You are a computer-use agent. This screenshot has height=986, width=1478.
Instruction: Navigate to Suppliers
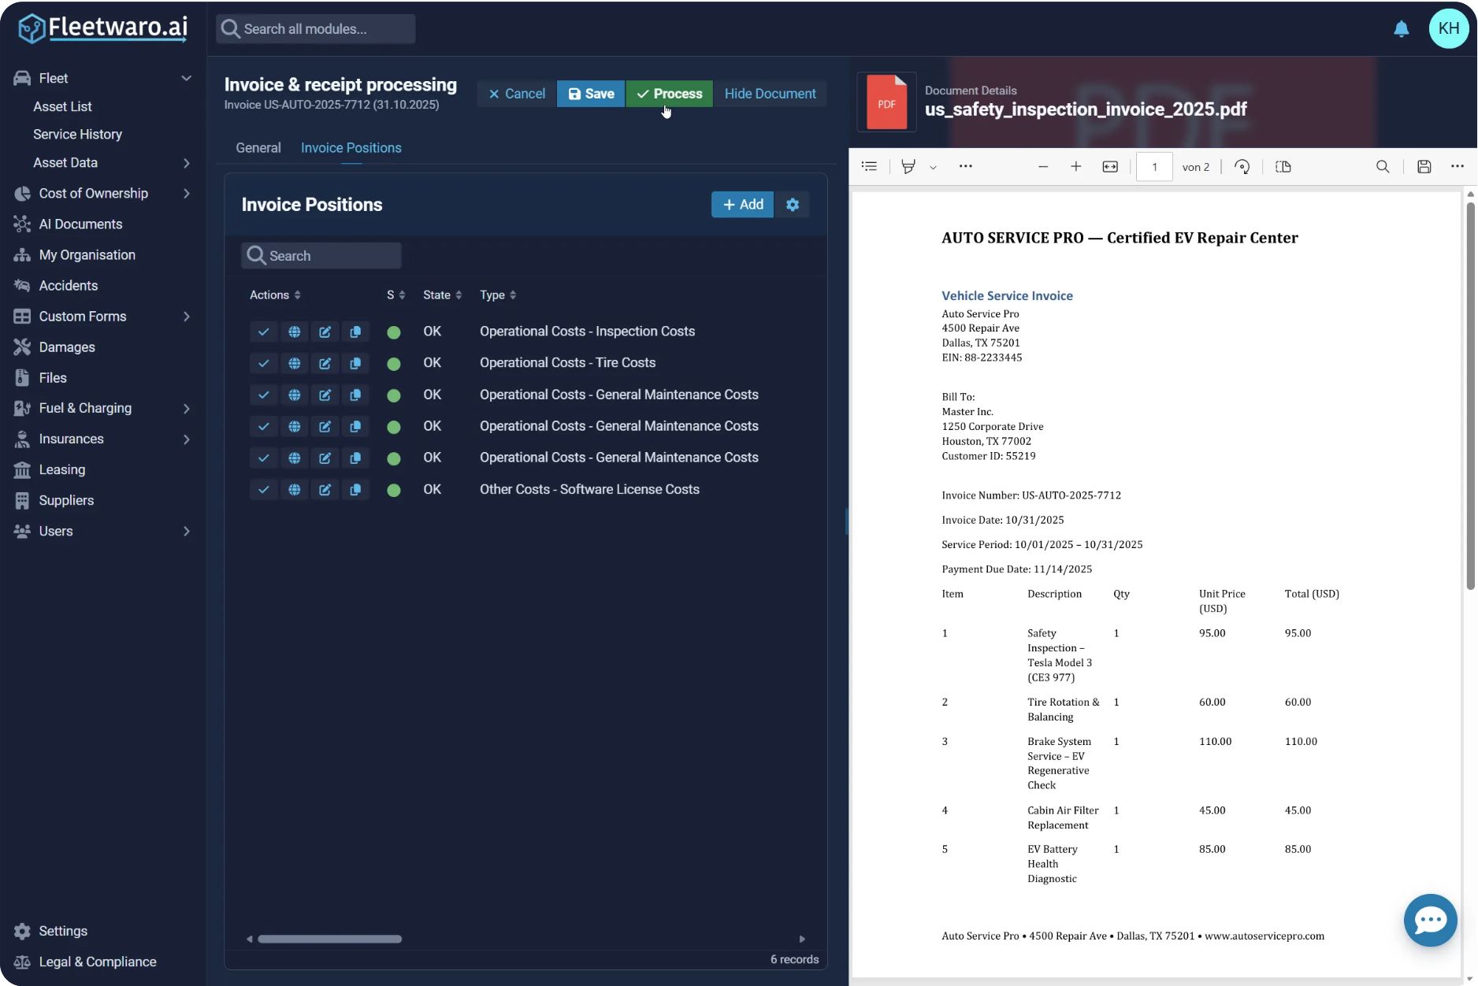(x=66, y=501)
